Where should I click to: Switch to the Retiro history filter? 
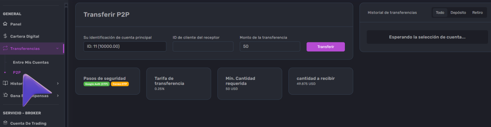coord(477,13)
